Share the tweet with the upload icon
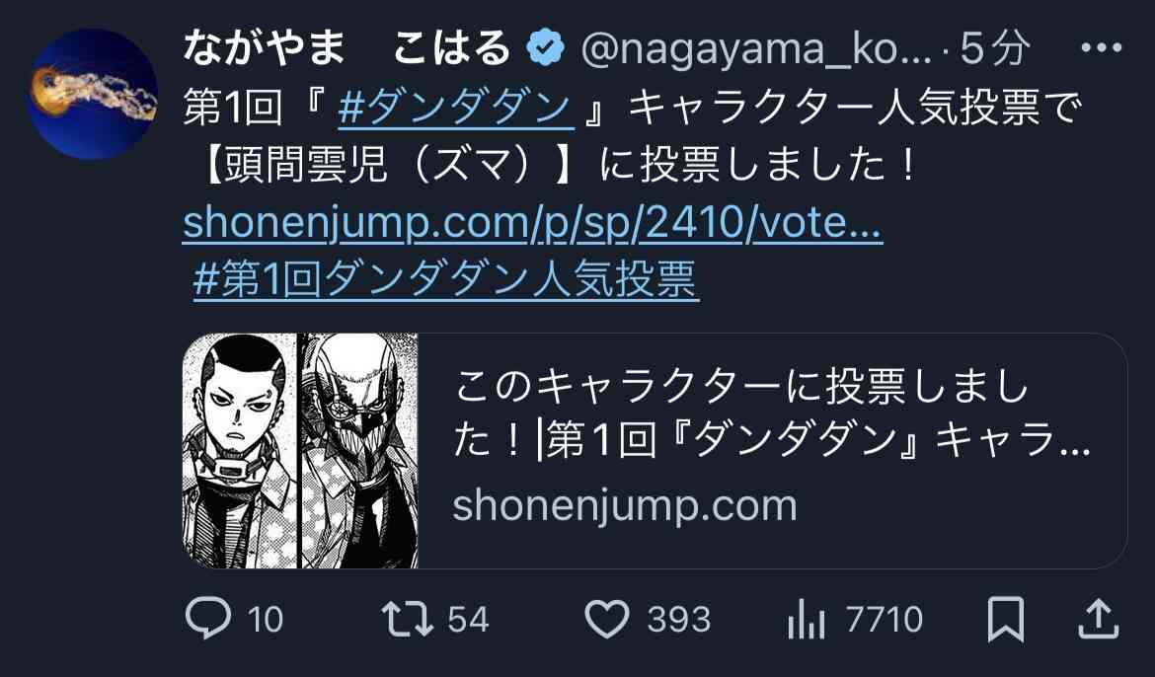The image size is (1155, 677). (x=1099, y=619)
